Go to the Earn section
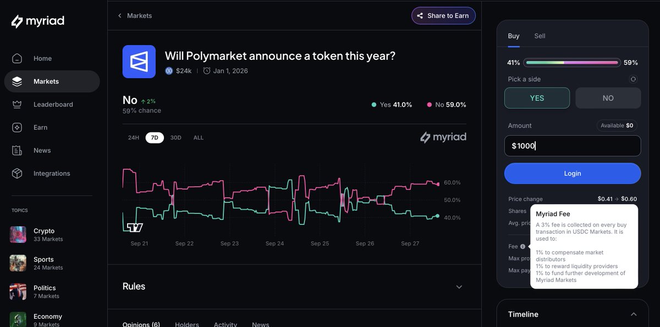Image resolution: width=660 pixels, height=327 pixels. pyautogui.click(x=40, y=128)
